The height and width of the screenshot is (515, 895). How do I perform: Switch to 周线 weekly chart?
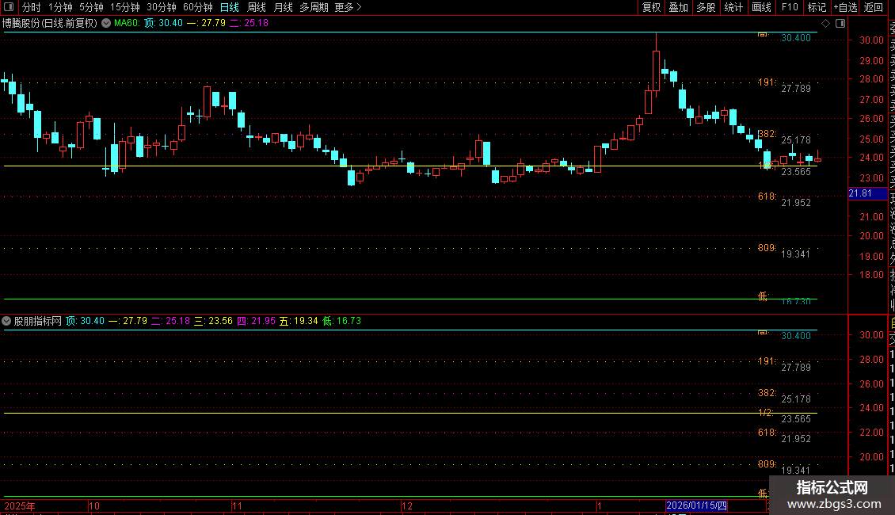tap(257, 7)
